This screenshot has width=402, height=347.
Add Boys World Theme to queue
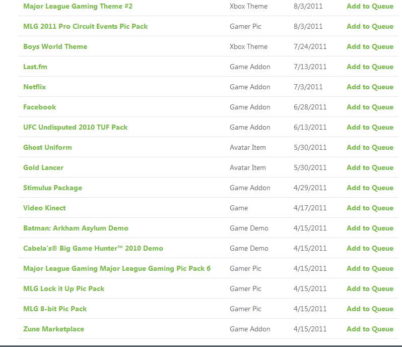pyautogui.click(x=370, y=46)
